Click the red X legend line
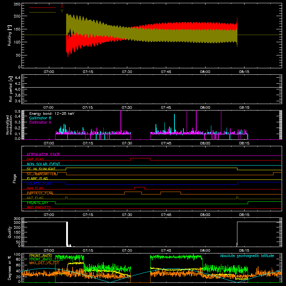 point(42,8)
